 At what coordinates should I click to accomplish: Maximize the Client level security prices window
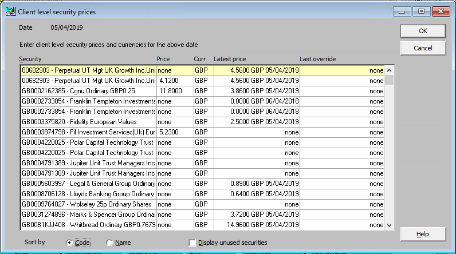[421, 11]
